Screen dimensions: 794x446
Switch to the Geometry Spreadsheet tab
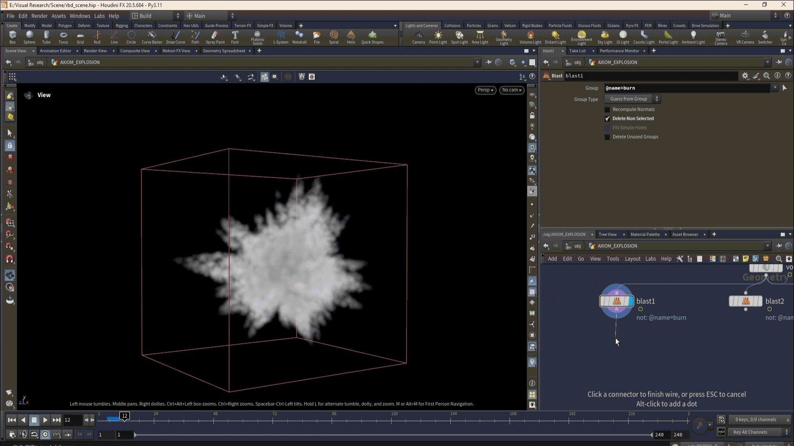[224, 51]
